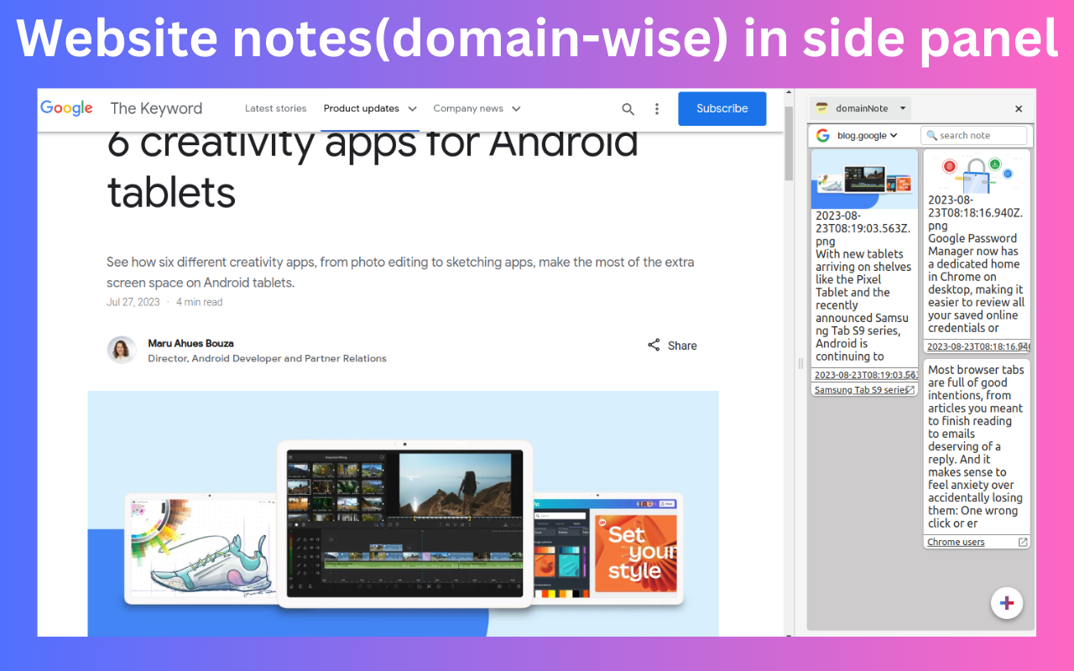Click inside the search note field

(978, 135)
